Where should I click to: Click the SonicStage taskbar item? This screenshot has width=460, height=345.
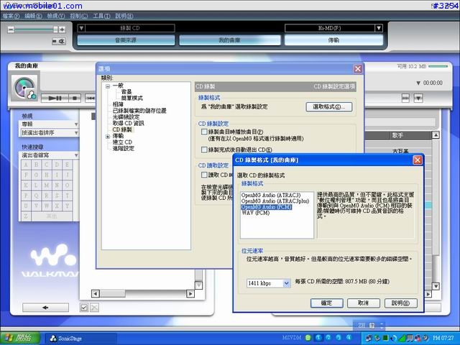[x=80, y=339]
